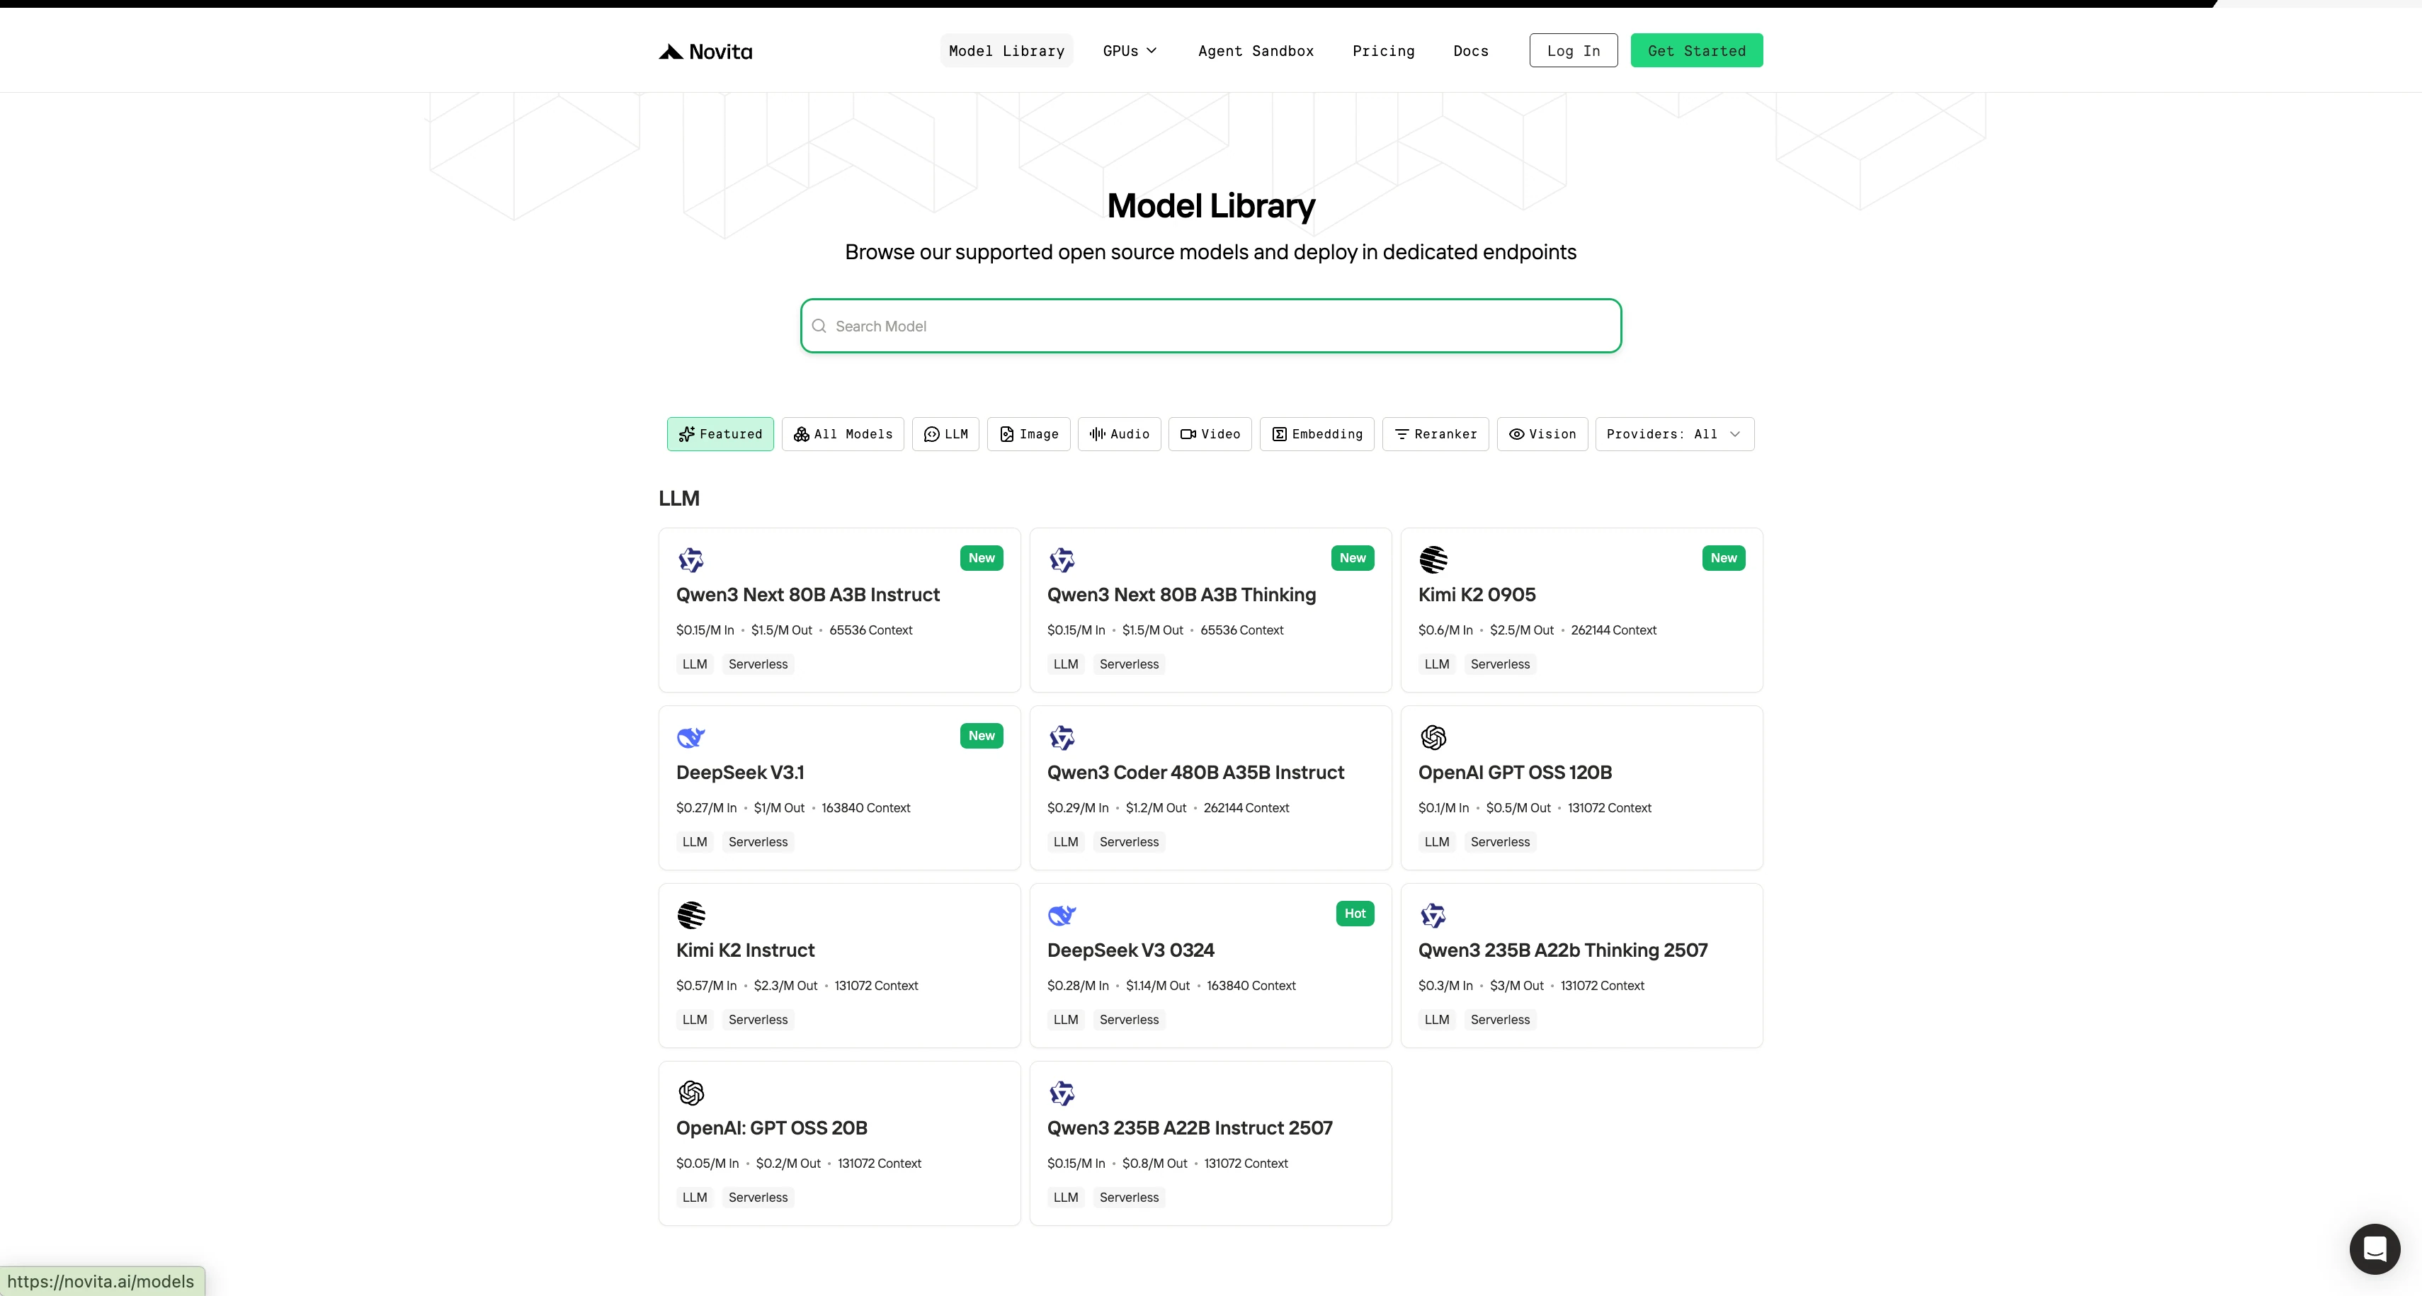Open the Pricing page
Screen dimensions: 2422x1296
[x=1383, y=51]
